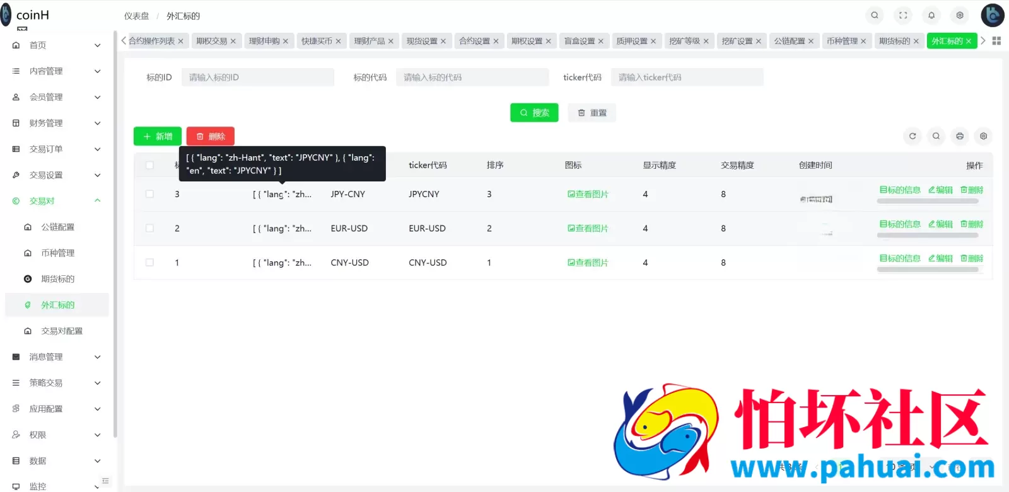Image resolution: width=1009 pixels, height=492 pixels.
Task: Open header settings gear
Action: tap(960, 15)
